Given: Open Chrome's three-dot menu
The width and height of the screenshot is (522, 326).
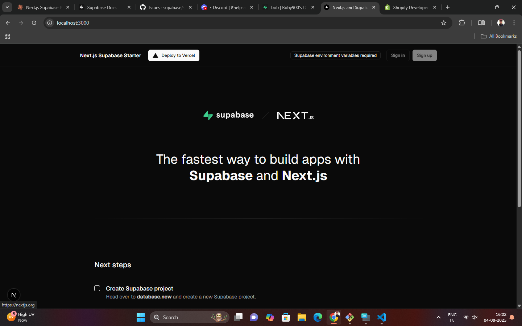Looking at the screenshot, I should [514, 23].
